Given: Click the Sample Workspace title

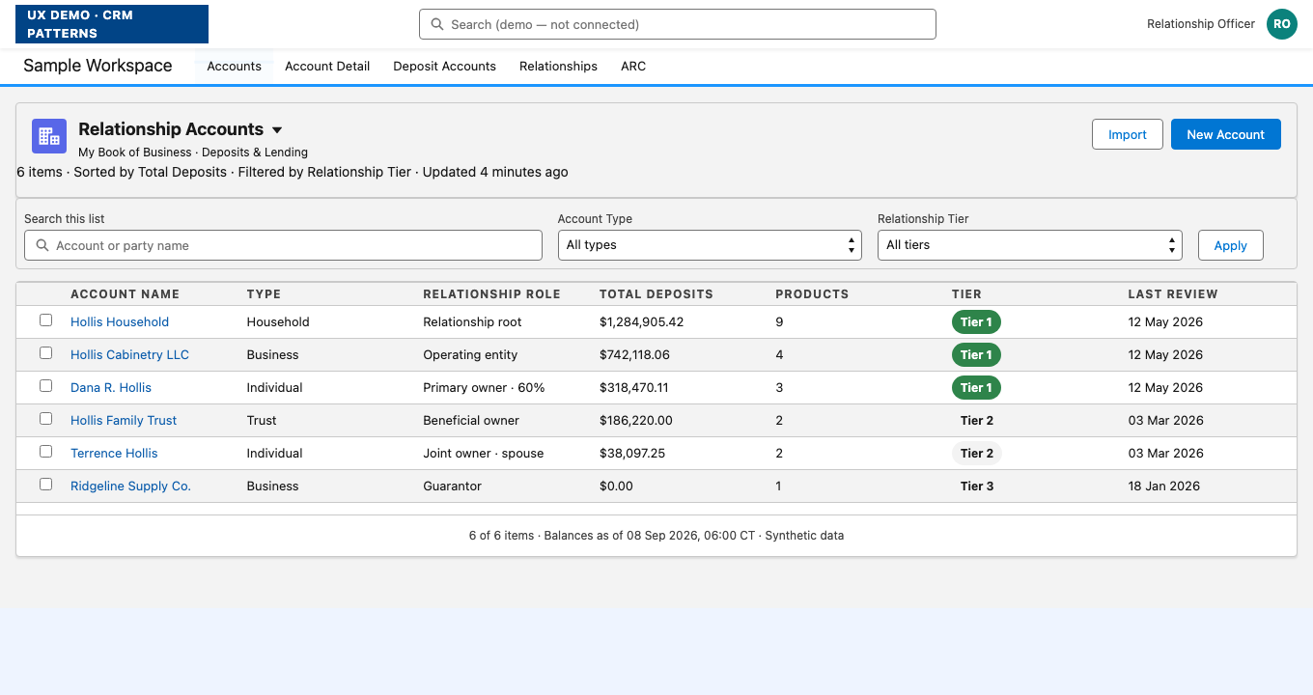Looking at the screenshot, I should pyautogui.click(x=98, y=66).
